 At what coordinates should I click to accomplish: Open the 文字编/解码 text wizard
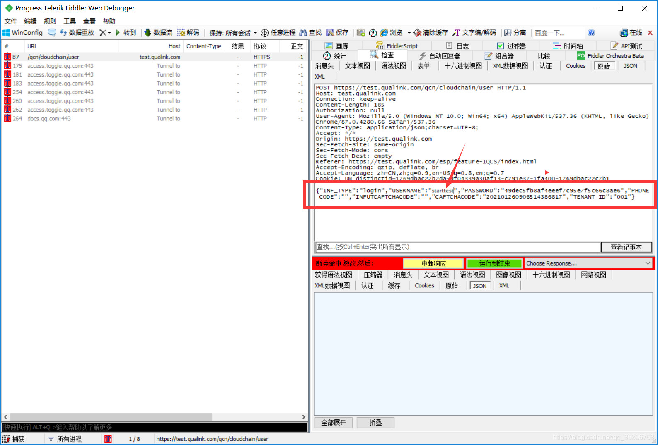click(474, 33)
